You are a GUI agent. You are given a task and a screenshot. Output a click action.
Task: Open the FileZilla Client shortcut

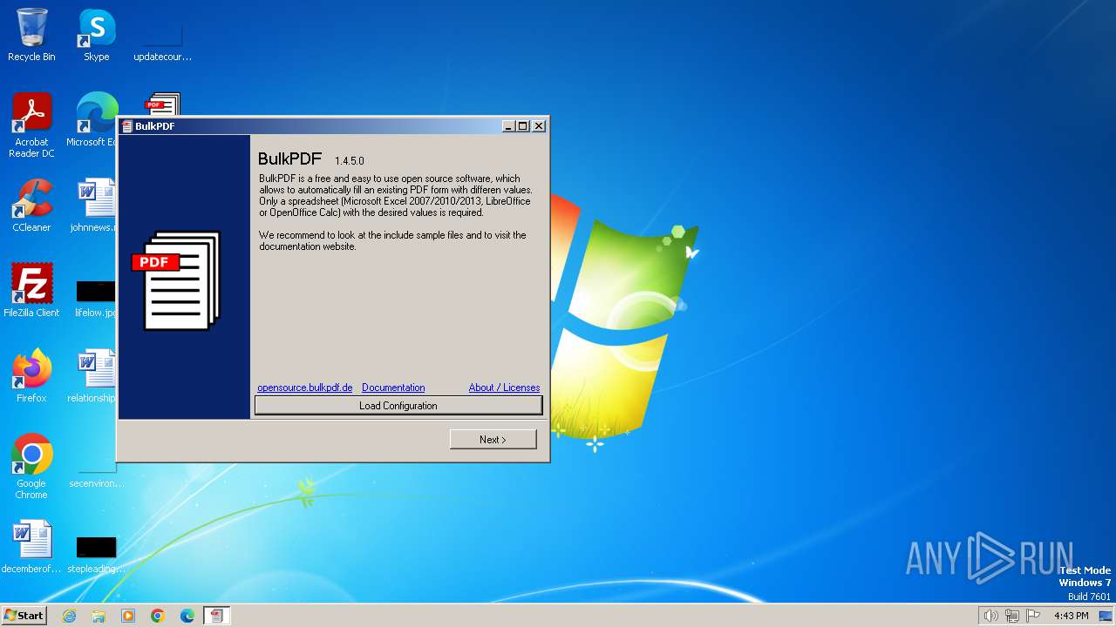31,290
